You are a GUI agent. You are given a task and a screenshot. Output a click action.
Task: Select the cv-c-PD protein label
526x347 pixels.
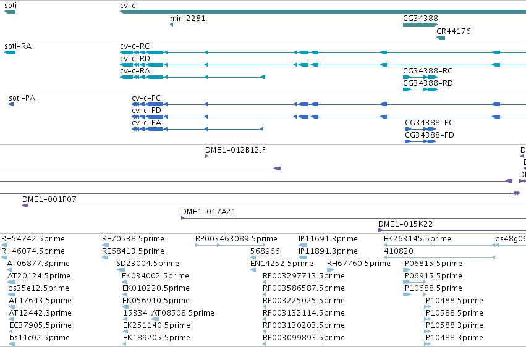(x=146, y=111)
